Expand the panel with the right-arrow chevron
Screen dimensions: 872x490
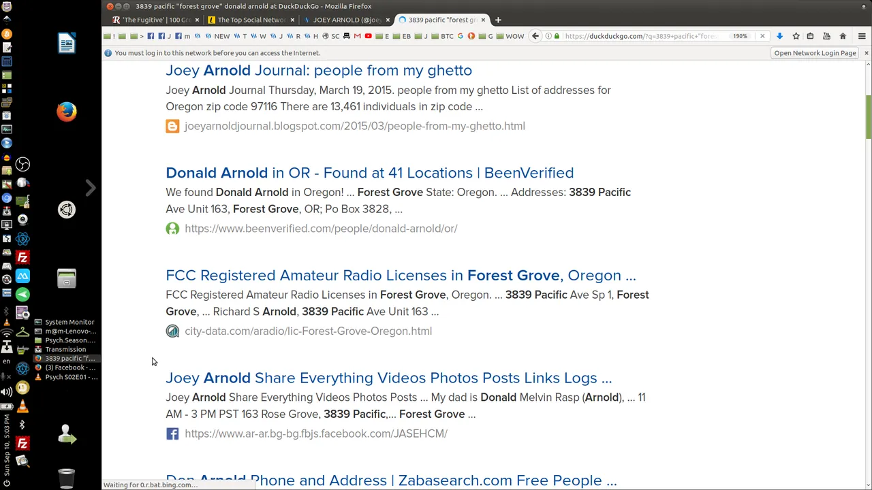point(91,188)
